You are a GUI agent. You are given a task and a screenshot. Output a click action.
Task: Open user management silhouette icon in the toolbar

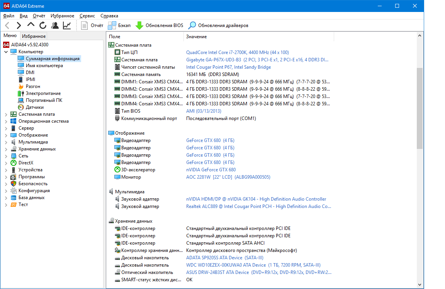click(x=55, y=25)
